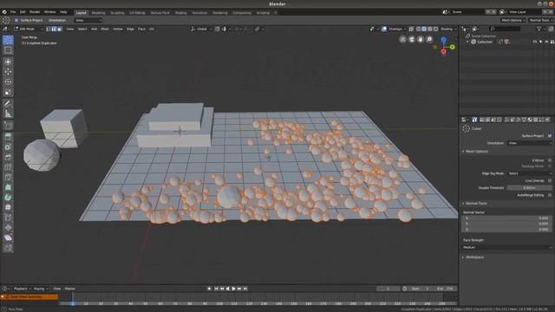The image size is (555, 312).
Task: Click the outliner filter funnel icon
Action: [539, 29]
